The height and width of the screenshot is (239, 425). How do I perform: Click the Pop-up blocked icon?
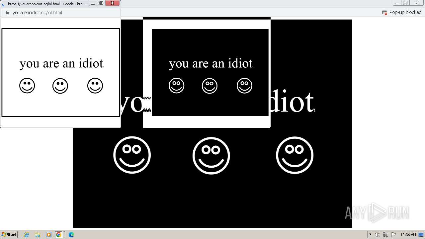coord(385,13)
